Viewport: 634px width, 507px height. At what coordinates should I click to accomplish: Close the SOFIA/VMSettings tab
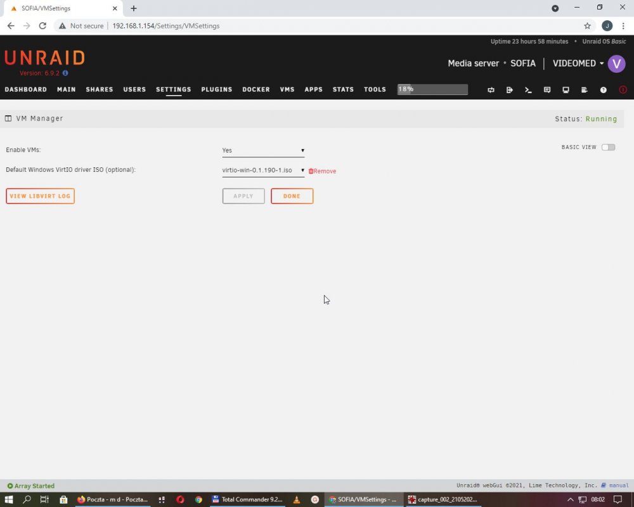coord(115,8)
